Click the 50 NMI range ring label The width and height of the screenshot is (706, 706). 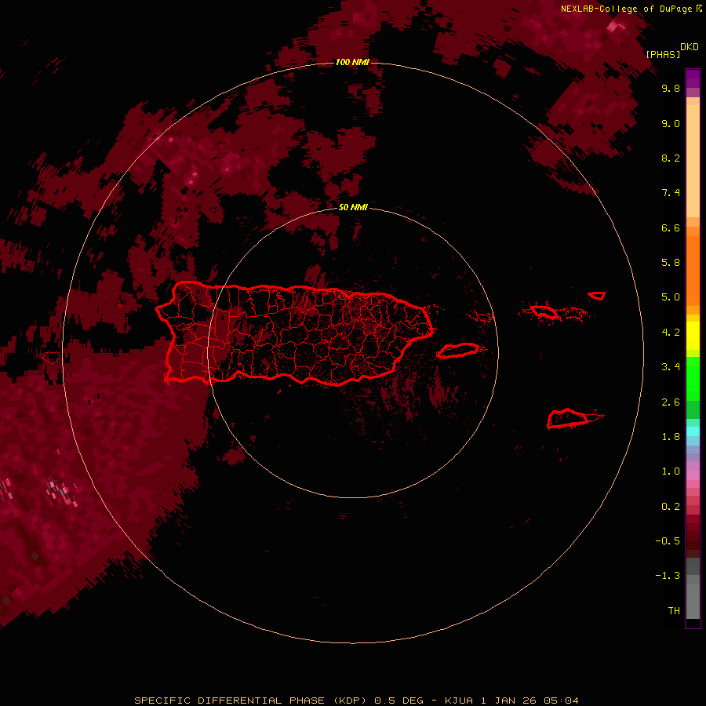[353, 207]
